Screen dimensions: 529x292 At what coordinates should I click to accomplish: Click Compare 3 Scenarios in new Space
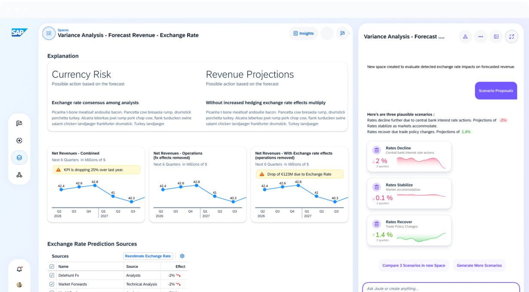413,265
